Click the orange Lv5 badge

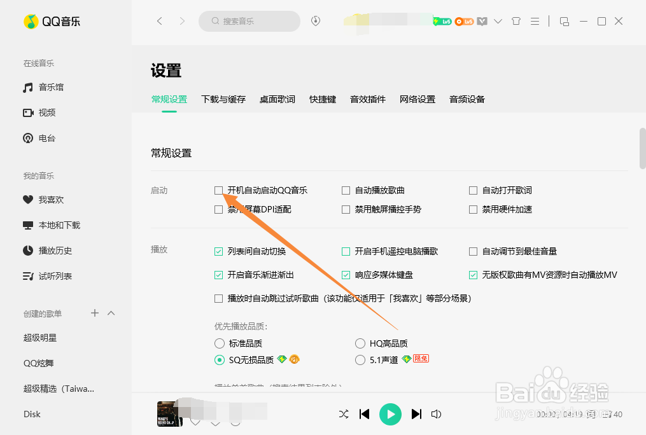click(x=465, y=22)
